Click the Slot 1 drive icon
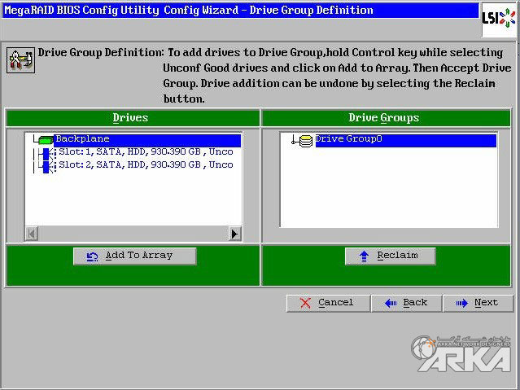The image size is (520, 390). (46, 152)
